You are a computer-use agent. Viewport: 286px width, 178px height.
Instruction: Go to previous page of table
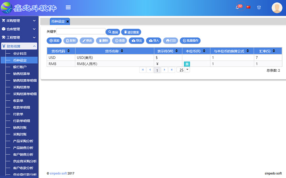point(150,70)
